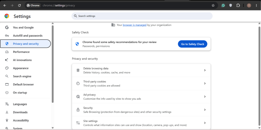Click the accessibility figure icon
The width and height of the screenshot is (261, 130).
pos(7,120)
